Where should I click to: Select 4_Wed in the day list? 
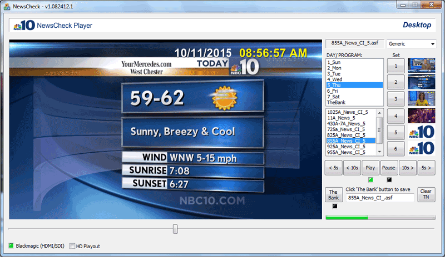354,79
